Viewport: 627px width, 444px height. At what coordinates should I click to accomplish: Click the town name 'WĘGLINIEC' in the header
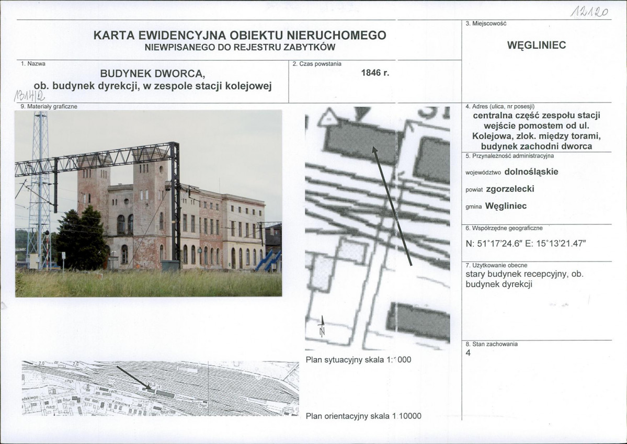click(x=537, y=45)
